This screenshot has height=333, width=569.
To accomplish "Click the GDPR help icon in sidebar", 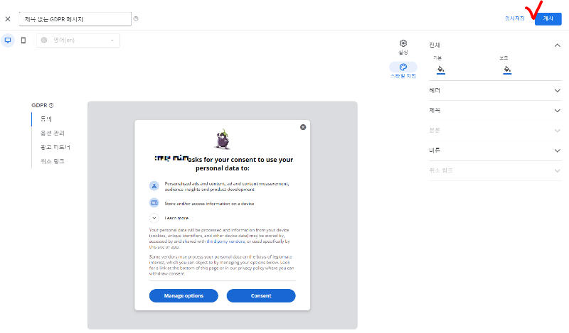I will coord(51,106).
